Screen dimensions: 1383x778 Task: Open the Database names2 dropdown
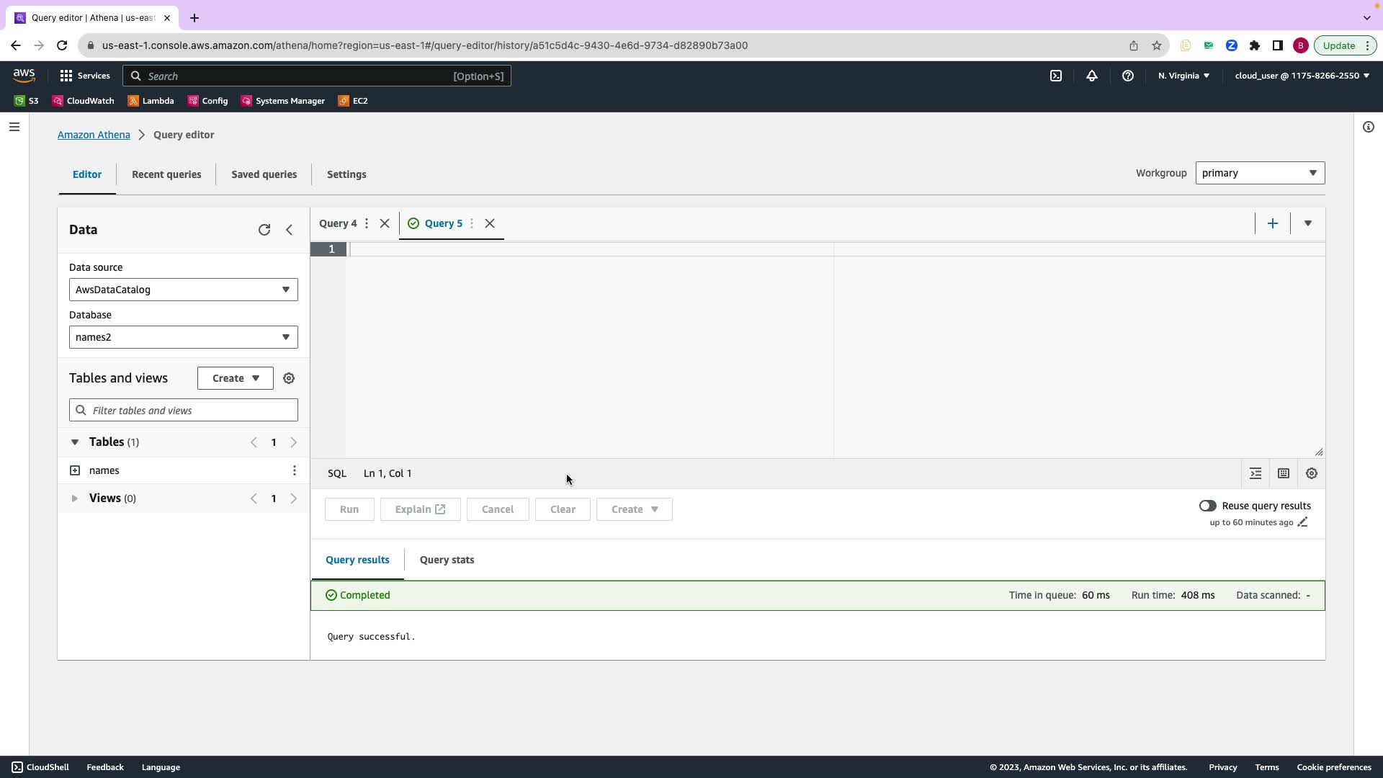coord(183,337)
